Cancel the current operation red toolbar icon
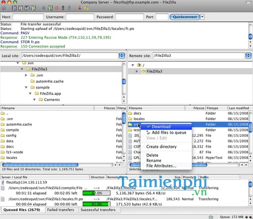Screen dimensions: 253x219 pos(57,8)
